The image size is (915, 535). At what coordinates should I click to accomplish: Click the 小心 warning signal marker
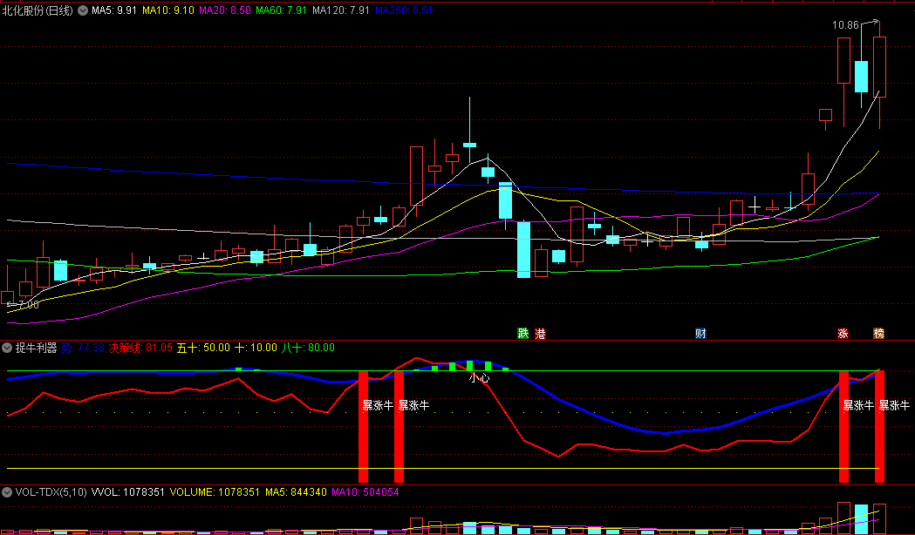pos(479,378)
